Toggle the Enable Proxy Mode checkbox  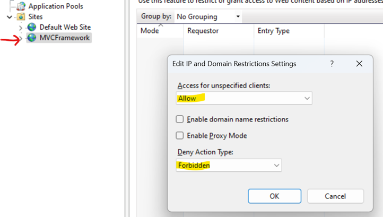click(180, 136)
